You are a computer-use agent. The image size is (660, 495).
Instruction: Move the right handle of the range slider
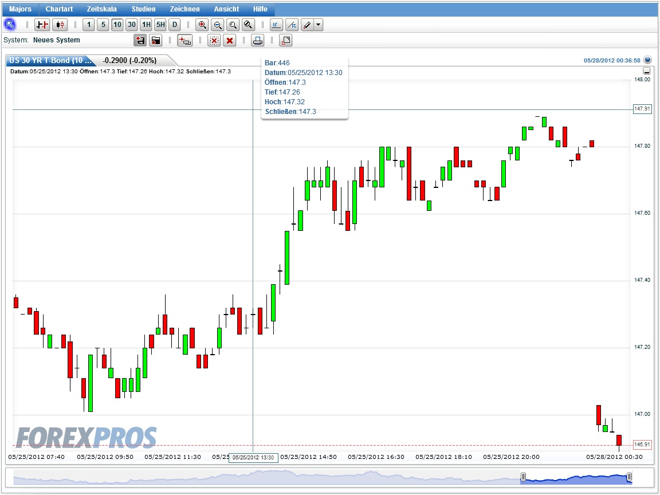click(629, 477)
